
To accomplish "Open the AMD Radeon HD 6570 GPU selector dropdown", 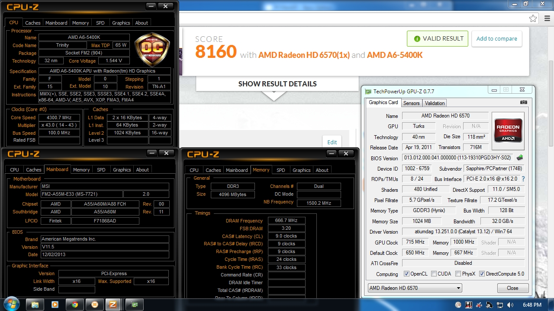I will pyautogui.click(x=414, y=288).
